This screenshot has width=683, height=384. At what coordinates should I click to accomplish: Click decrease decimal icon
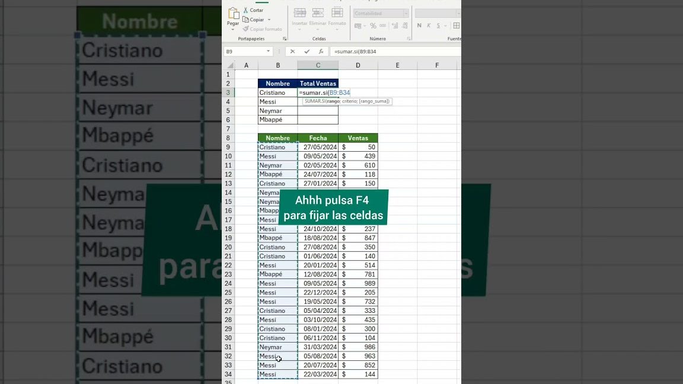tap(405, 26)
